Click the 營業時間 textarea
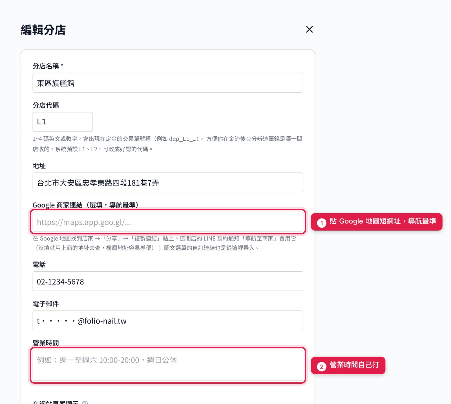Screen dimensions: 451x404 click(x=168, y=365)
